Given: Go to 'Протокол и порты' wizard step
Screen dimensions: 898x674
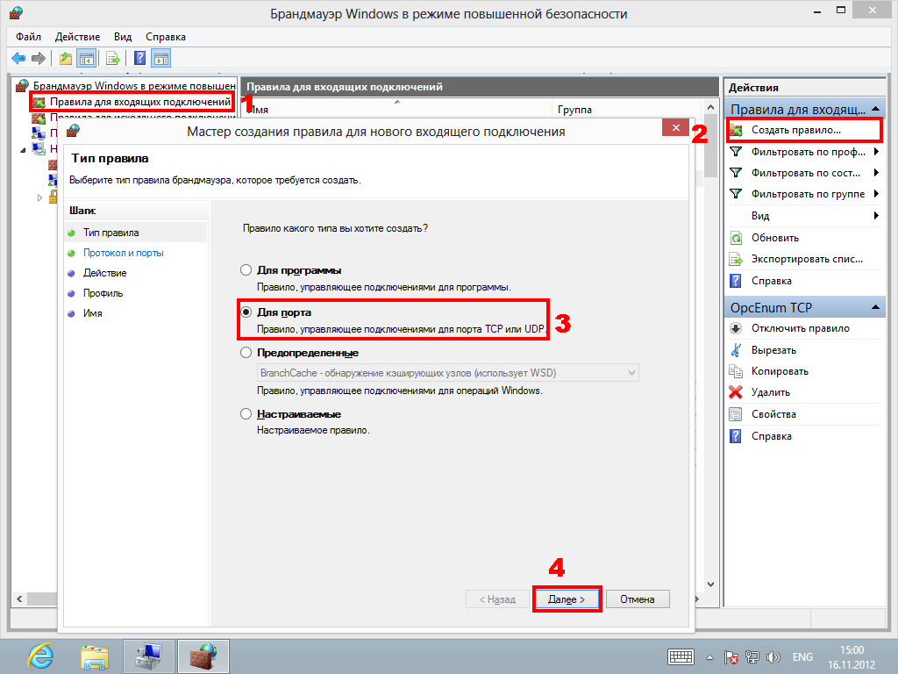Looking at the screenshot, I should [123, 253].
